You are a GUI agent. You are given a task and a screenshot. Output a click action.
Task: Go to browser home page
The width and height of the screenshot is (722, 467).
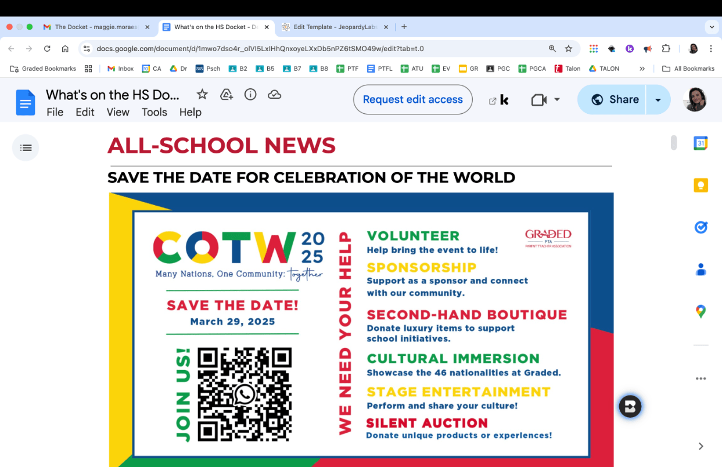65,49
